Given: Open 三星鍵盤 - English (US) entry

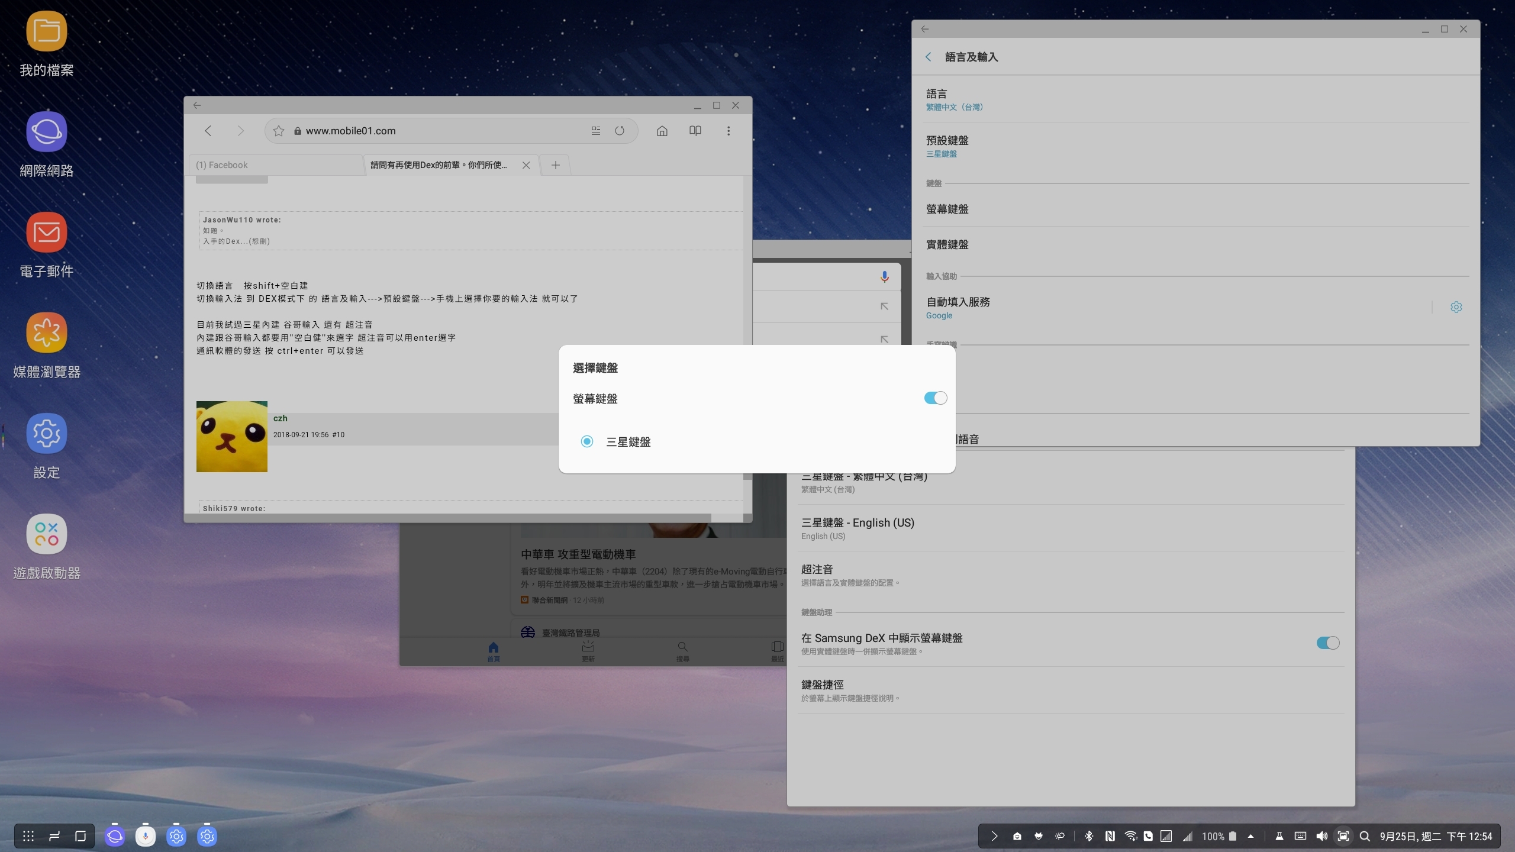Looking at the screenshot, I should (x=1071, y=528).
